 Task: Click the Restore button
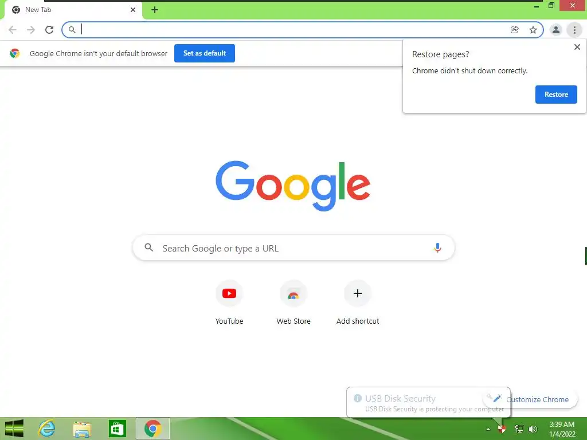click(x=556, y=95)
